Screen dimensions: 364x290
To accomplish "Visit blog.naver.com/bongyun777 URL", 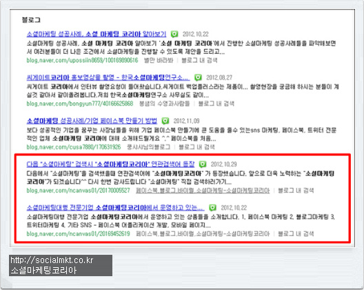I will (x=80, y=104).
